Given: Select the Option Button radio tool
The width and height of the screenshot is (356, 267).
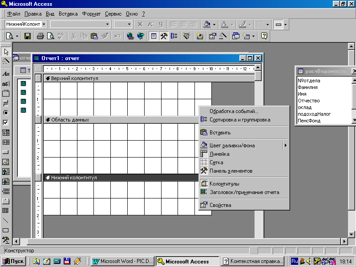Looking at the screenshot, I should pos(6,113).
